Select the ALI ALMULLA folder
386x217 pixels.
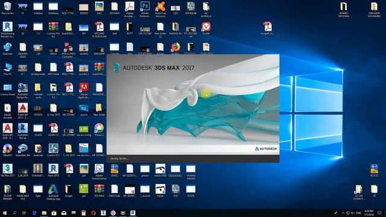(206, 10)
